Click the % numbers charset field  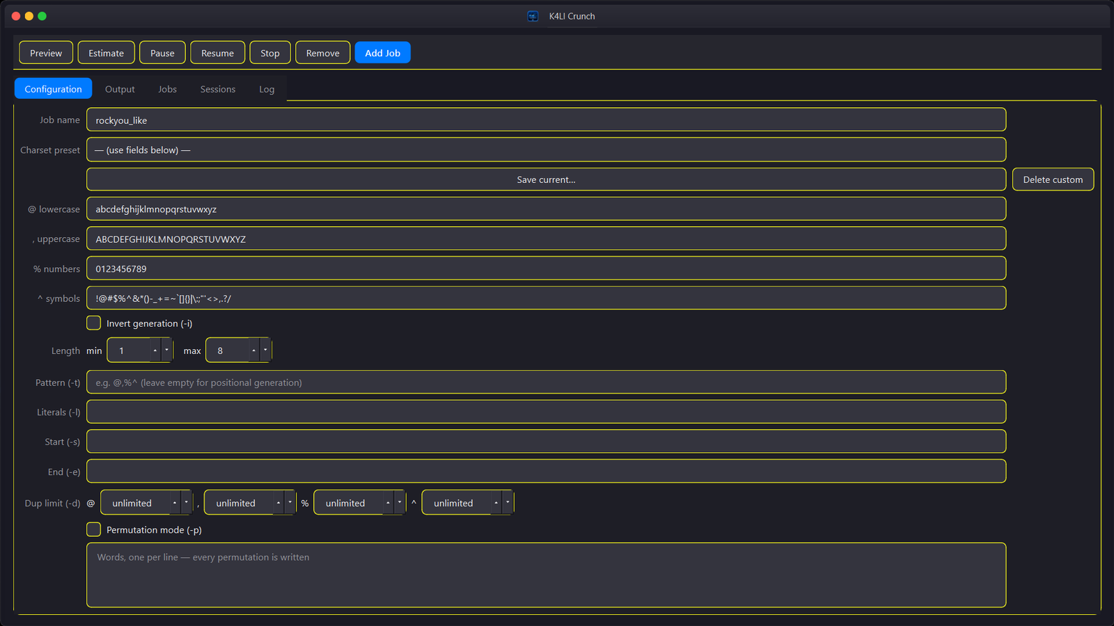coord(546,268)
